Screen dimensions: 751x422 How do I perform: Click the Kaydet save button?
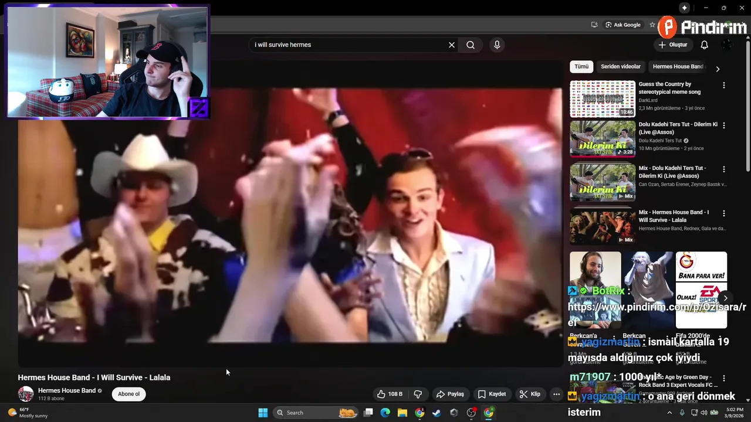[x=492, y=394]
